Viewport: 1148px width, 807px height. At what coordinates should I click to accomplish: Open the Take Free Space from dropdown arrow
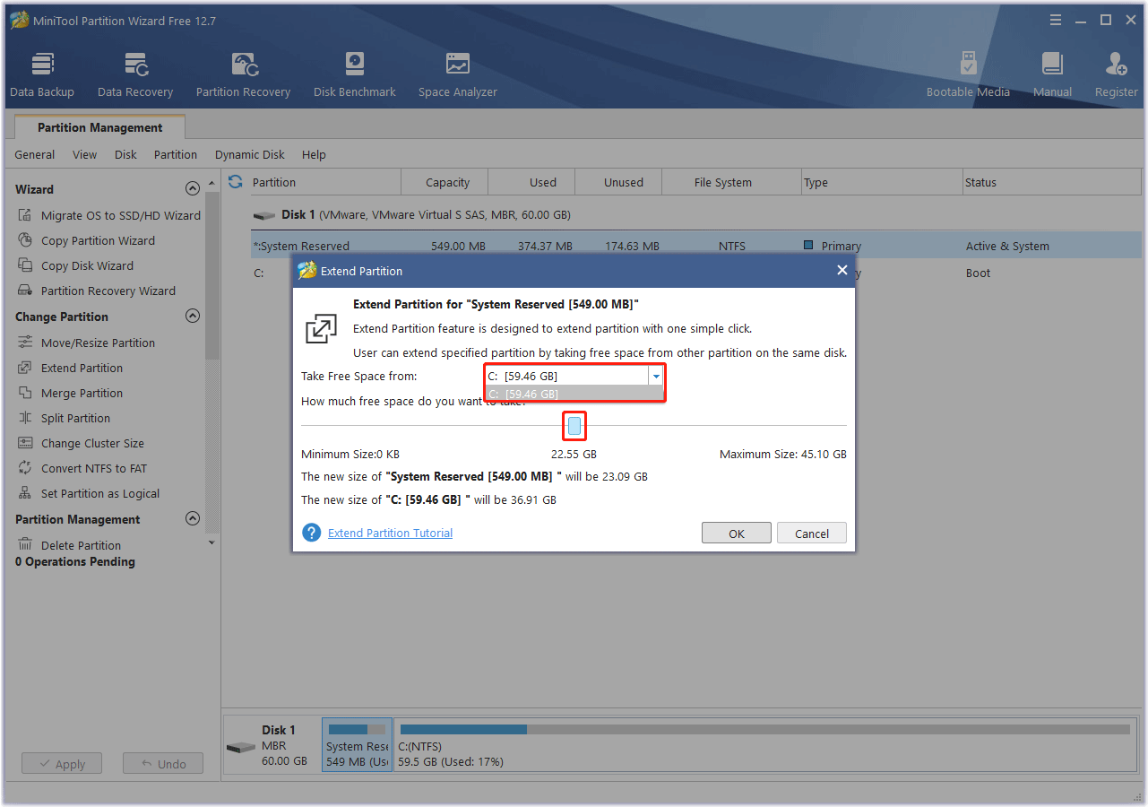[656, 377]
